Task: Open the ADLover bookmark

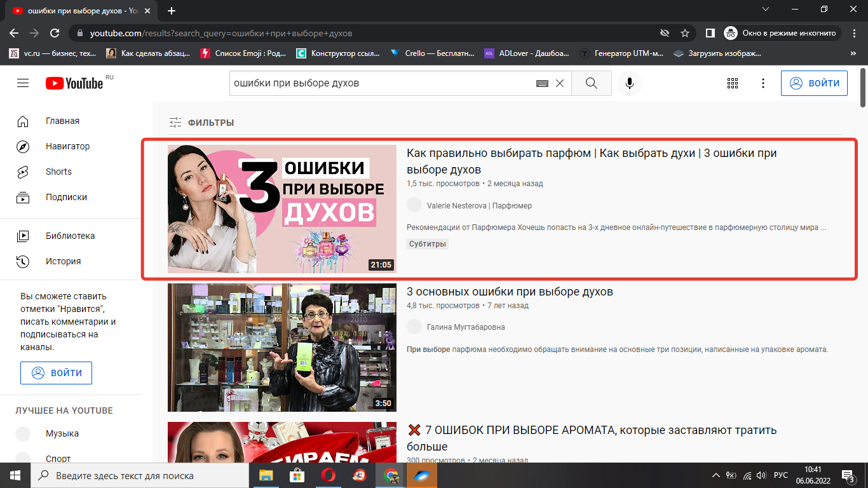Action: 527,53
